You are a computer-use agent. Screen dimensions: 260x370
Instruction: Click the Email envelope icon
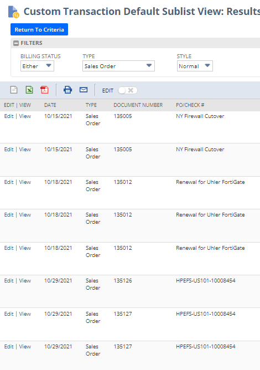click(x=84, y=90)
